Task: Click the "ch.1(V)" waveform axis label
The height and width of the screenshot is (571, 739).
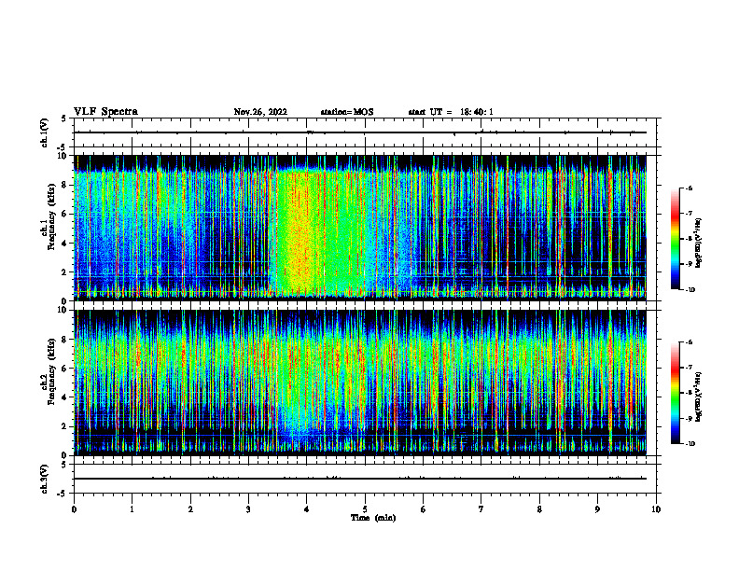Action: coord(45,132)
